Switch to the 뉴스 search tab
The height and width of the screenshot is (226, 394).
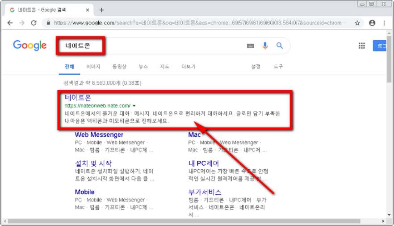(143, 67)
